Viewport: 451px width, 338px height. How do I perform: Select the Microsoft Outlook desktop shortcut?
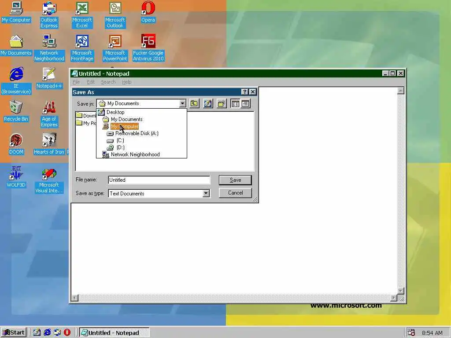(115, 15)
